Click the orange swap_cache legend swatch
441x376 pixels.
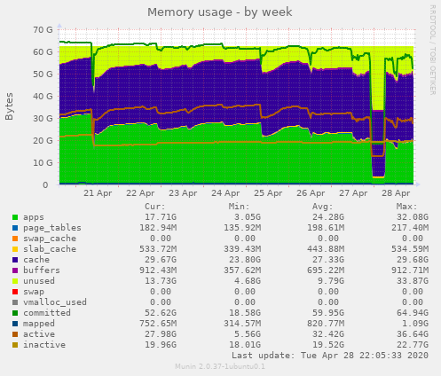coord(15,239)
